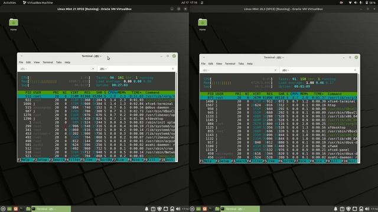Open file manager launcher in left VM panel
This screenshot has width=378, height=212.
tap(28, 209)
